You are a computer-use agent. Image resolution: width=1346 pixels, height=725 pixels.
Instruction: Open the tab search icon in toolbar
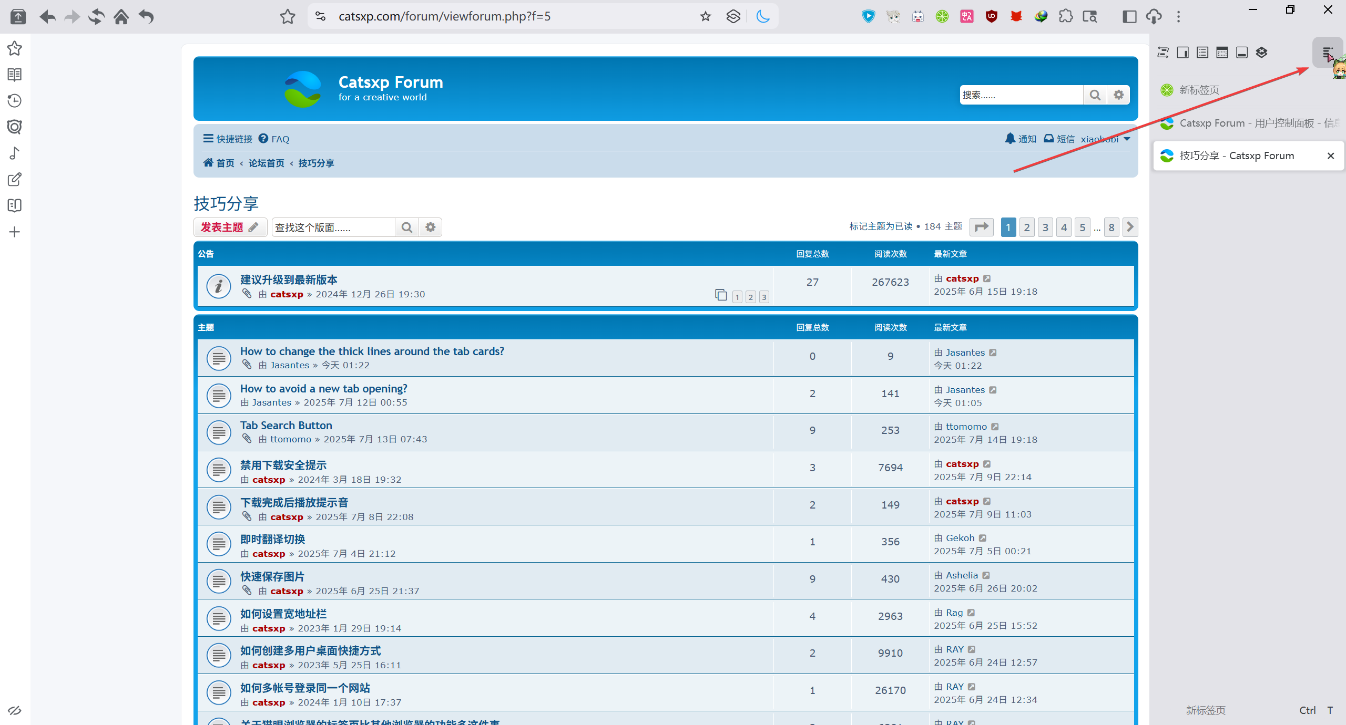[x=1090, y=16]
